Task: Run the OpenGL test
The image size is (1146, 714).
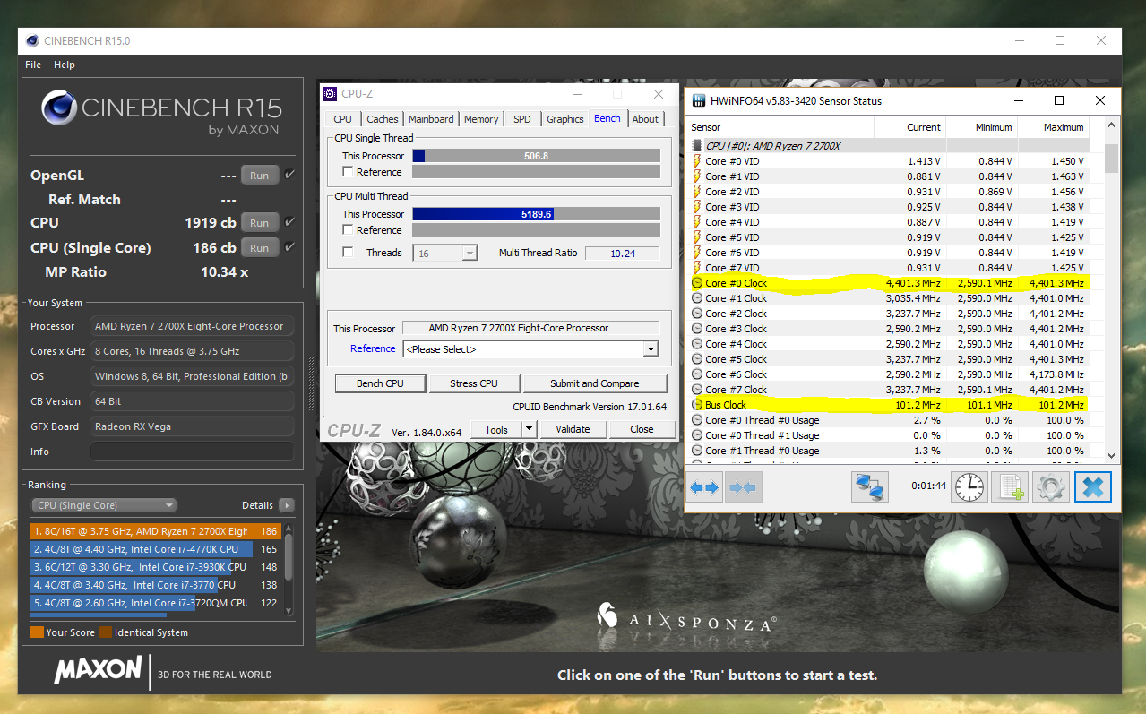Action: [x=260, y=176]
